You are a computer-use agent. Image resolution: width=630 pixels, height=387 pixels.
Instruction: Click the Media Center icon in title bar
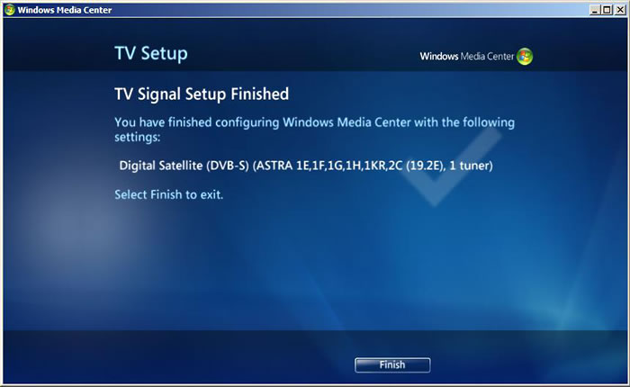click(x=10, y=10)
